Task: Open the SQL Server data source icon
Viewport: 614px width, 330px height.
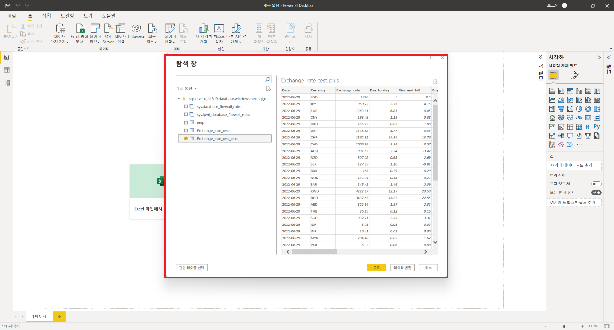Action: (x=108, y=33)
